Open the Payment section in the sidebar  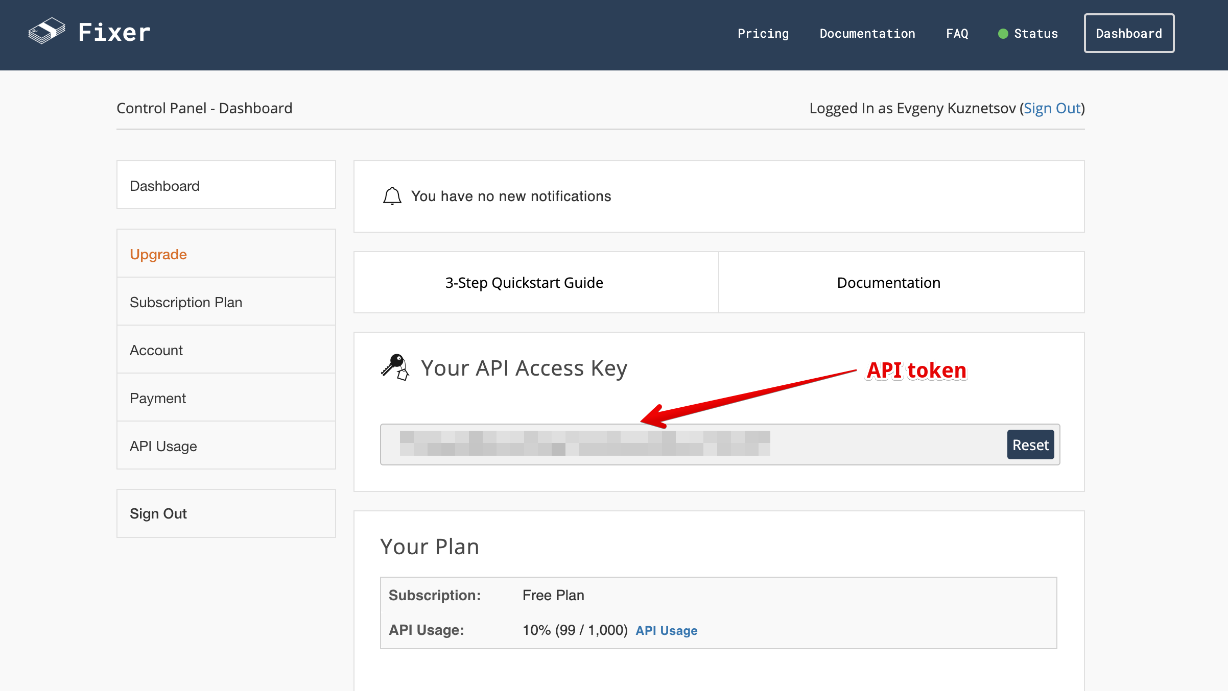pyautogui.click(x=226, y=398)
